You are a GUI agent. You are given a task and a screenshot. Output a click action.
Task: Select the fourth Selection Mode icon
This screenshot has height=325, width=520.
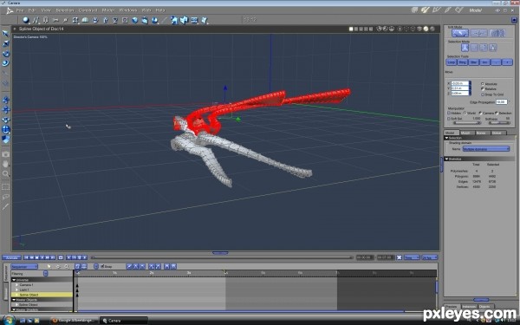coord(493,48)
